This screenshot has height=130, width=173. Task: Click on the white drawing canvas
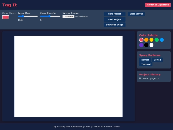click(x=69, y=76)
